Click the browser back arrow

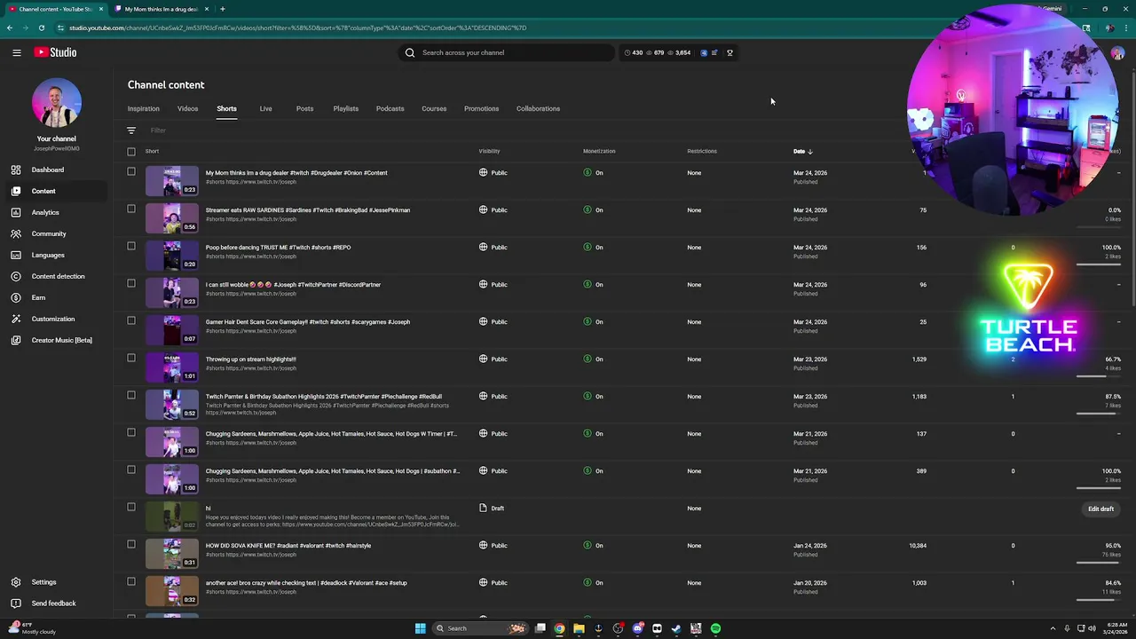tap(10, 28)
